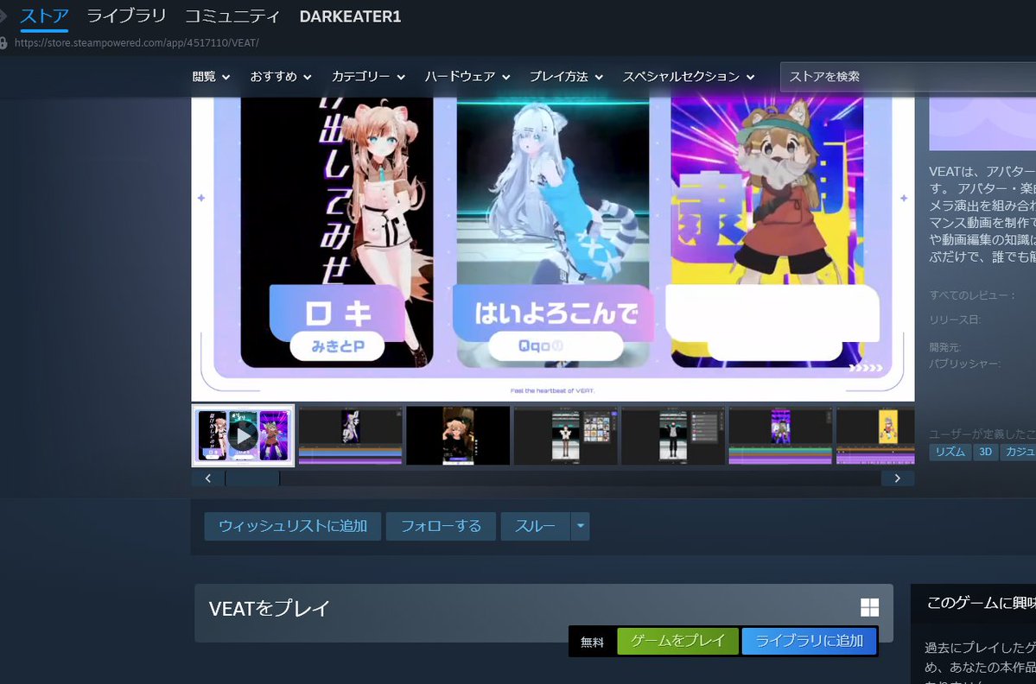Open the 閲覧 store menu
Viewport: 1036px width, 684px height.
[210, 76]
